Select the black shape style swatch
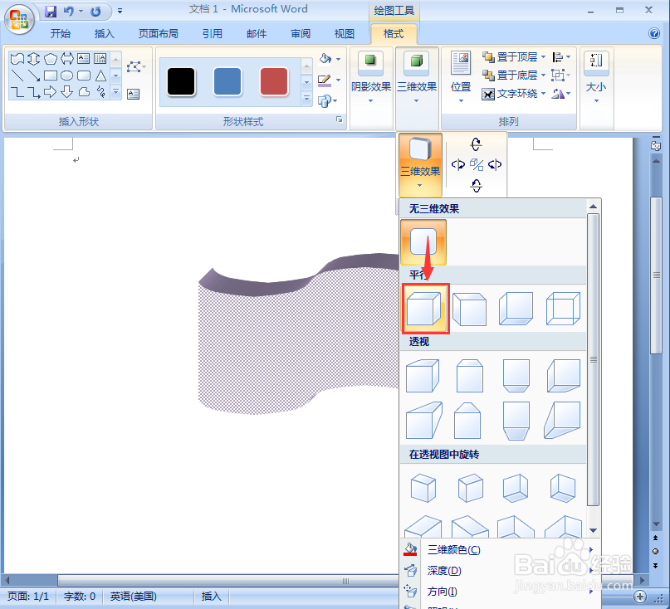The height and width of the screenshot is (609, 670). (x=181, y=81)
